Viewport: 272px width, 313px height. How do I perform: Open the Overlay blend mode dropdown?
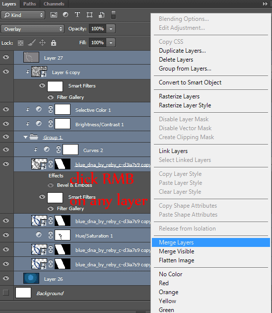(32, 29)
